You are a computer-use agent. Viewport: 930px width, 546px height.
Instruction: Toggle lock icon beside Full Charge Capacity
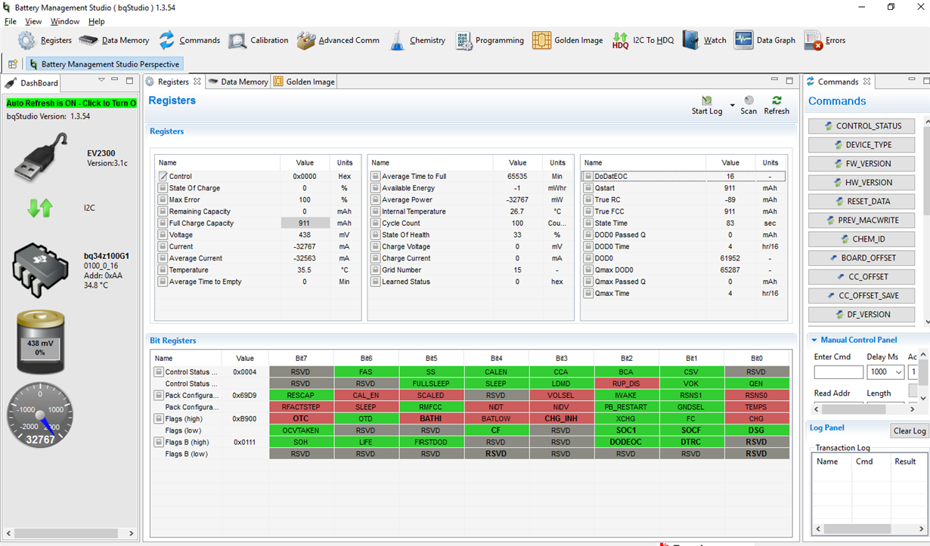tap(163, 223)
